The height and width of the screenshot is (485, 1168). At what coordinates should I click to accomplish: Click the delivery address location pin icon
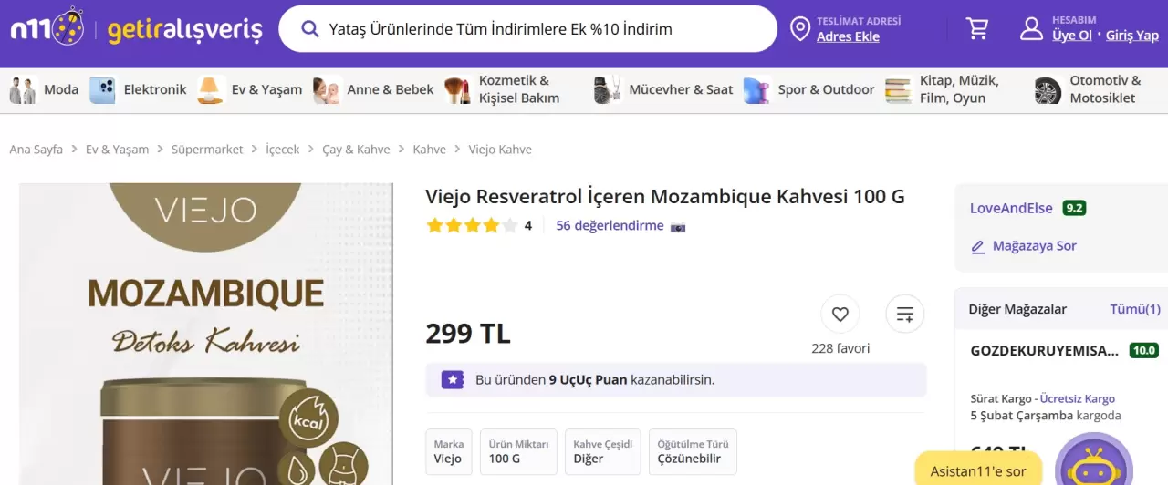pyautogui.click(x=800, y=29)
